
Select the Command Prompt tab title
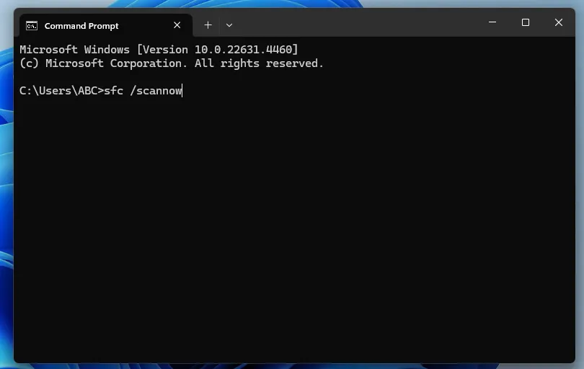81,26
